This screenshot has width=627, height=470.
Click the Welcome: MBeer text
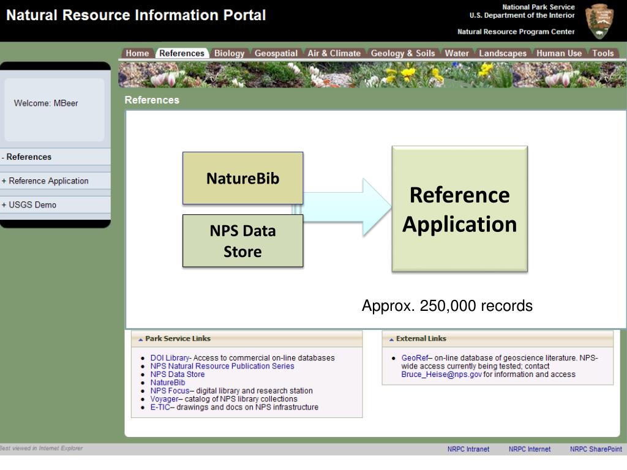pyautogui.click(x=46, y=103)
